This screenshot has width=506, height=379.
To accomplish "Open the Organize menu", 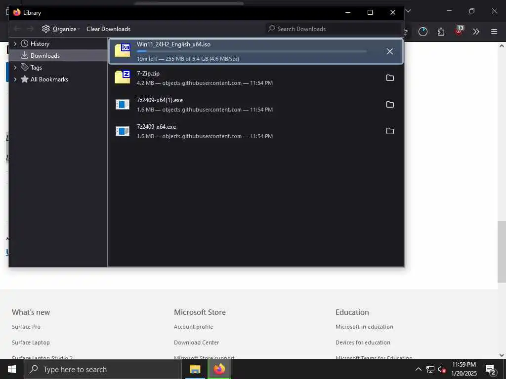I will (61, 29).
